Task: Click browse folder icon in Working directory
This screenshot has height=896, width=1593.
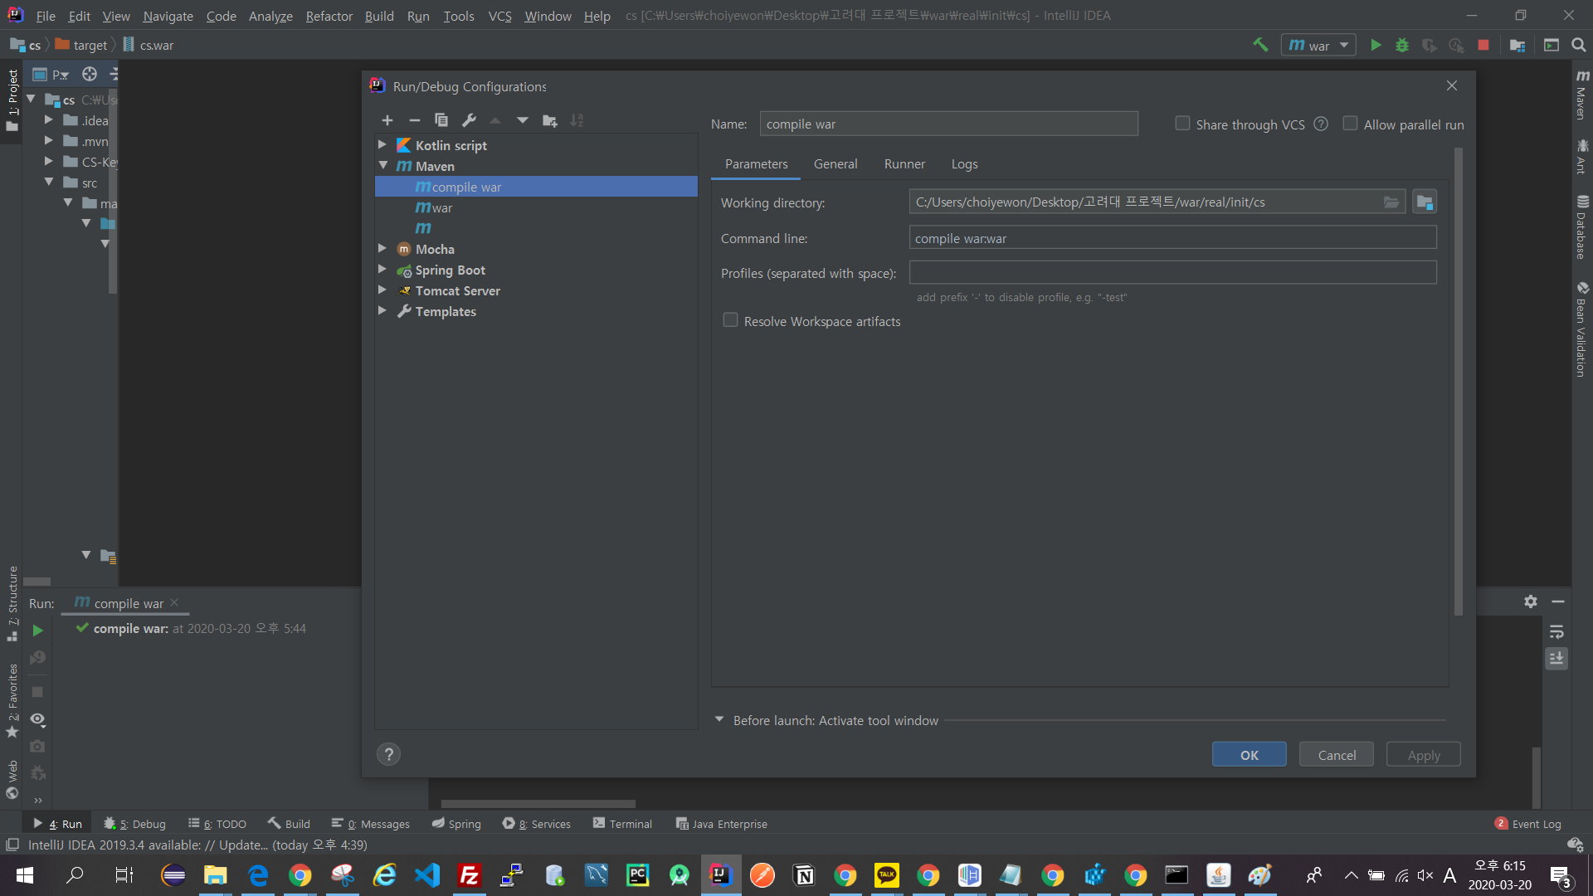Action: point(1391,202)
